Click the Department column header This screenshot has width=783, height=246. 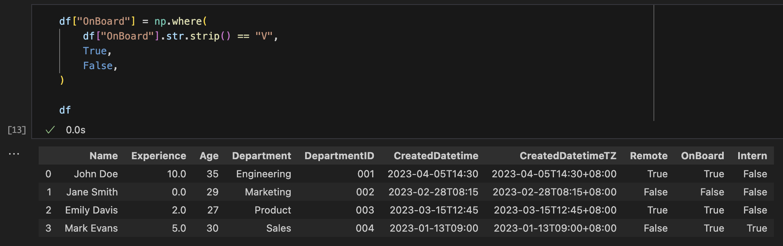tap(262, 156)
